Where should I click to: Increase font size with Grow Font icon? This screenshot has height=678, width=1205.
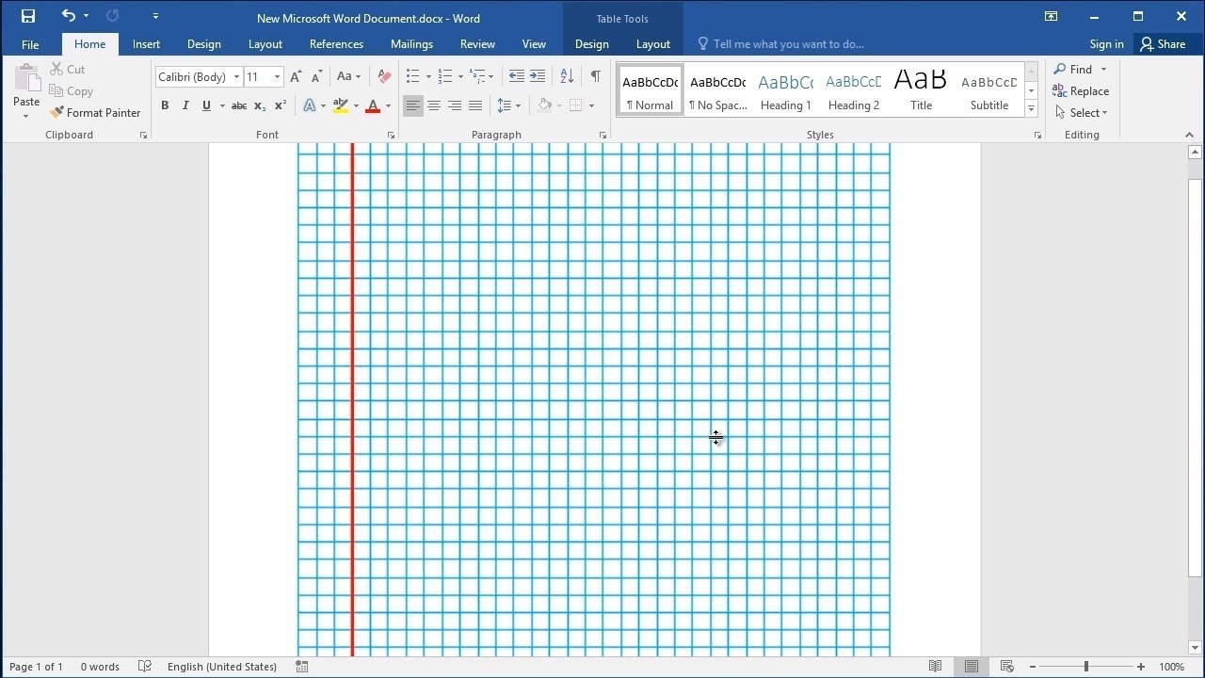click(297, 77)
